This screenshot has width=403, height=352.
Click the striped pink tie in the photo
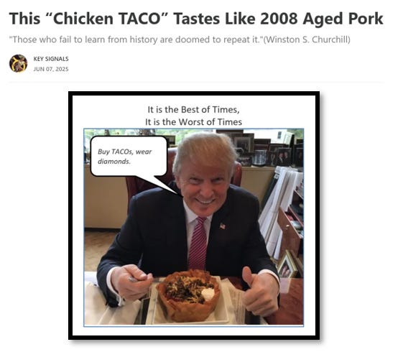(x=198, y=243)
